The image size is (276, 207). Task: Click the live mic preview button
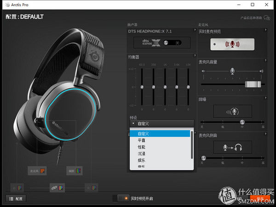(x=232, y=44)
